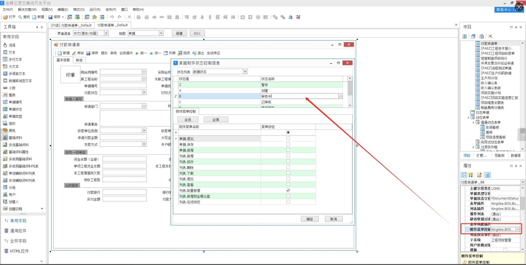Click the property pages icon in 属性 panel

click(479, 175)
